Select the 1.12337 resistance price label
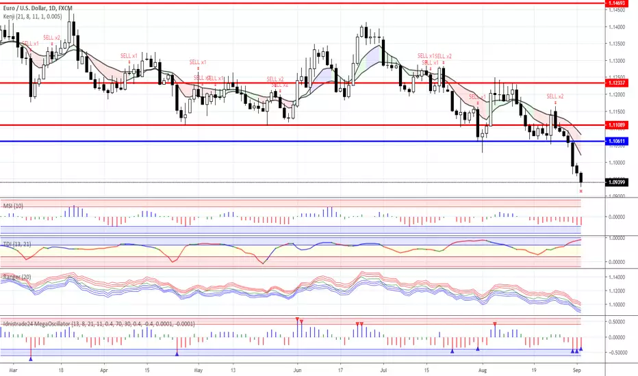638x376 pixels. pos(616,83)
